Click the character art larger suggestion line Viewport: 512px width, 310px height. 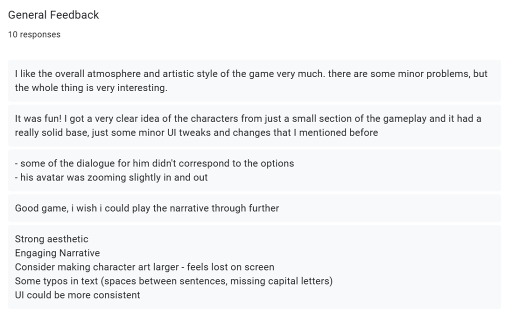(x=144, y=267)
